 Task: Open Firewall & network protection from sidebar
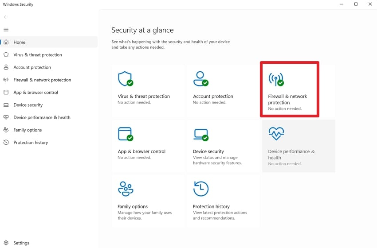(x=49, y=80)
